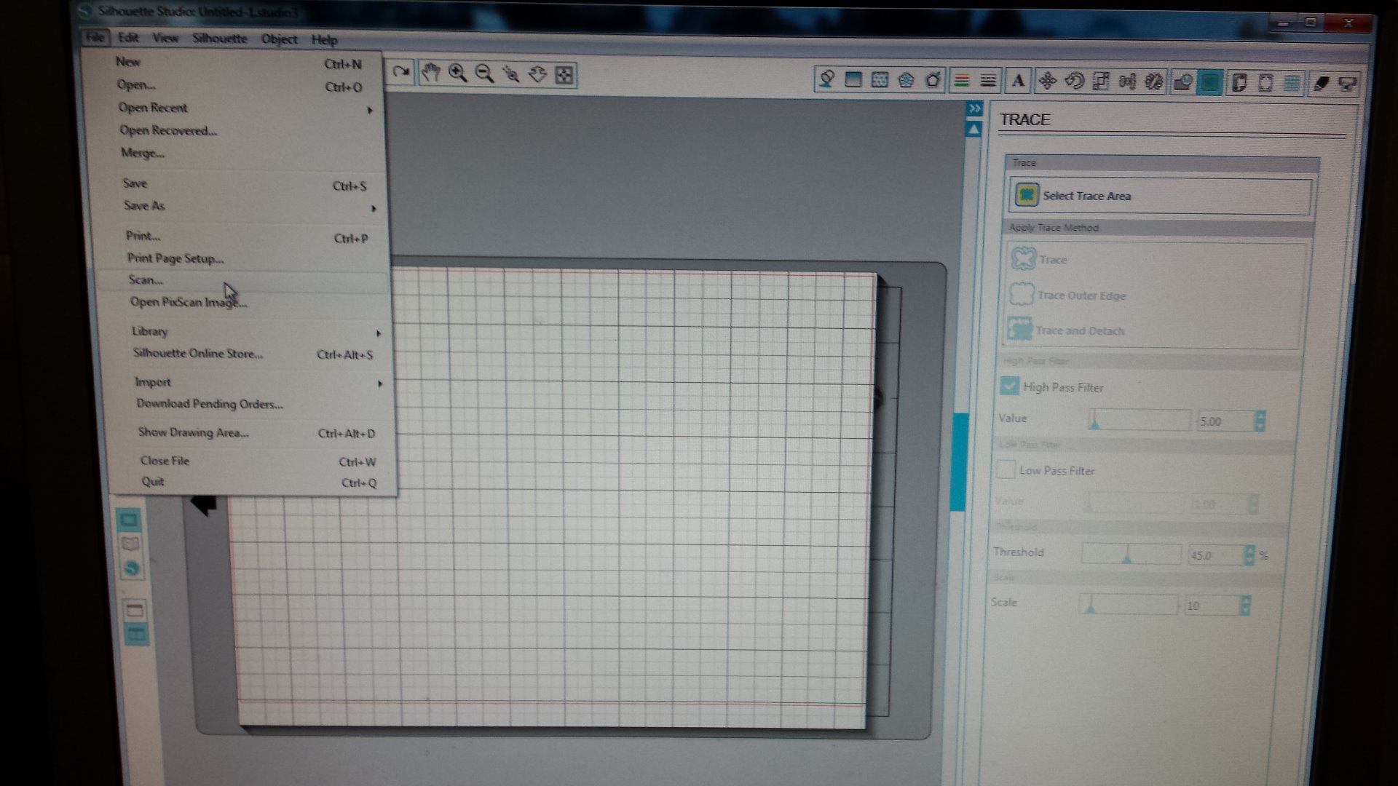
Task: Disable the High Pass Filter checkbox
Action: (1009, 386)
